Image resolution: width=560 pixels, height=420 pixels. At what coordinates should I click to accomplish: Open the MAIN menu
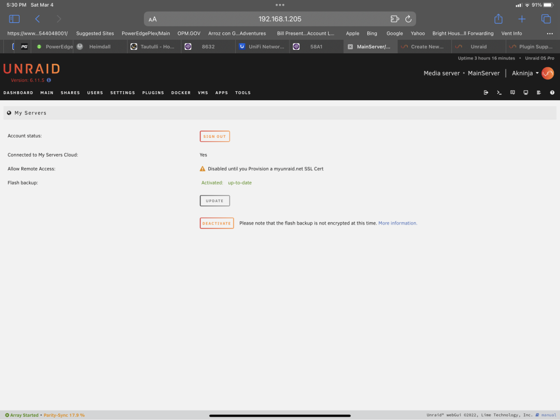coord(47,93)
